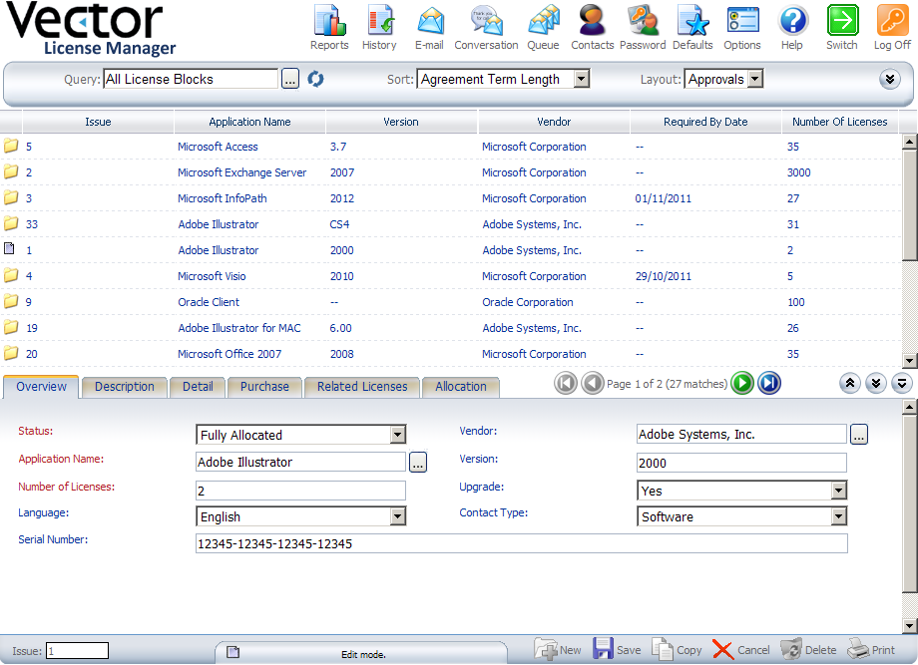
Task: Click the History icon
Action: (380, 27)
